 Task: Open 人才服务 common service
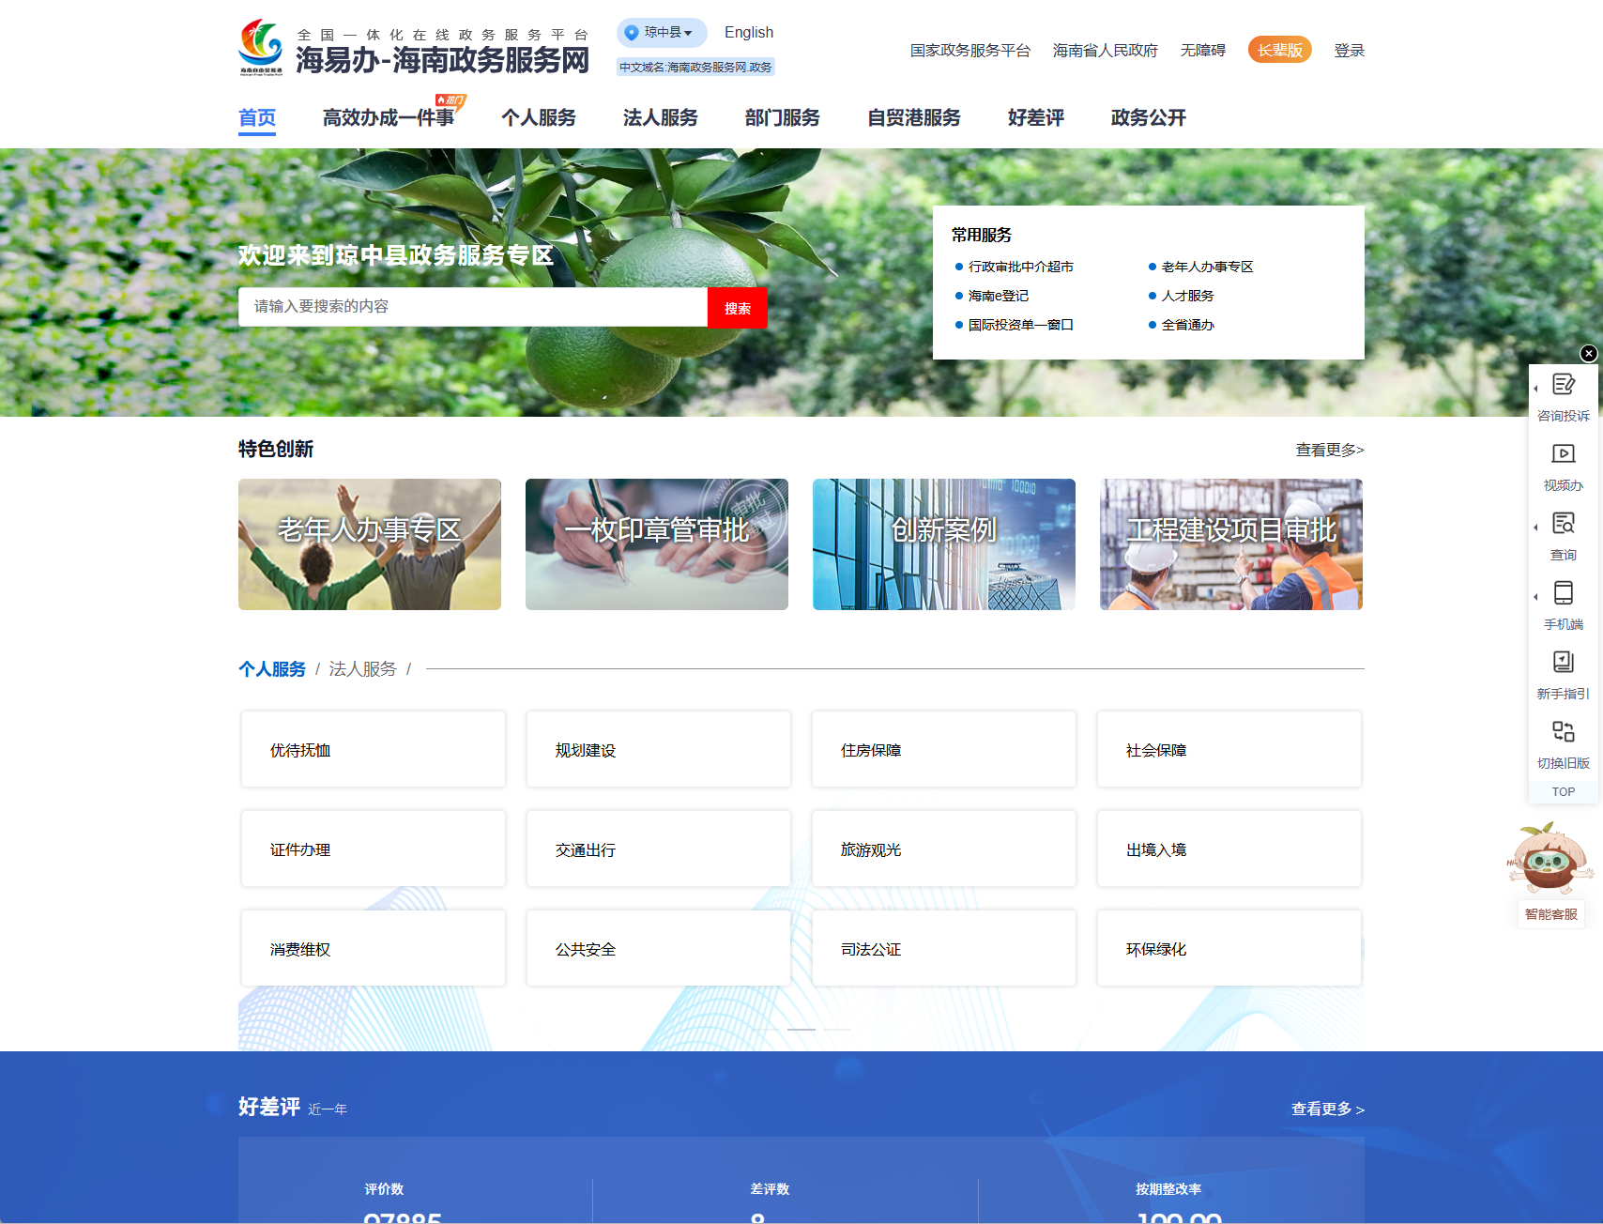click(1188, 296)
